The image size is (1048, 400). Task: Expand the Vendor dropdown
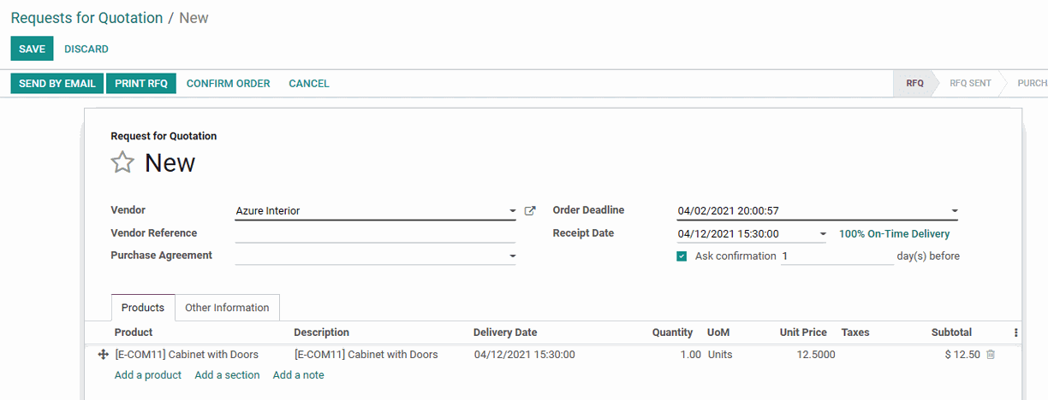pyautogui.click(x=512, y=211)
